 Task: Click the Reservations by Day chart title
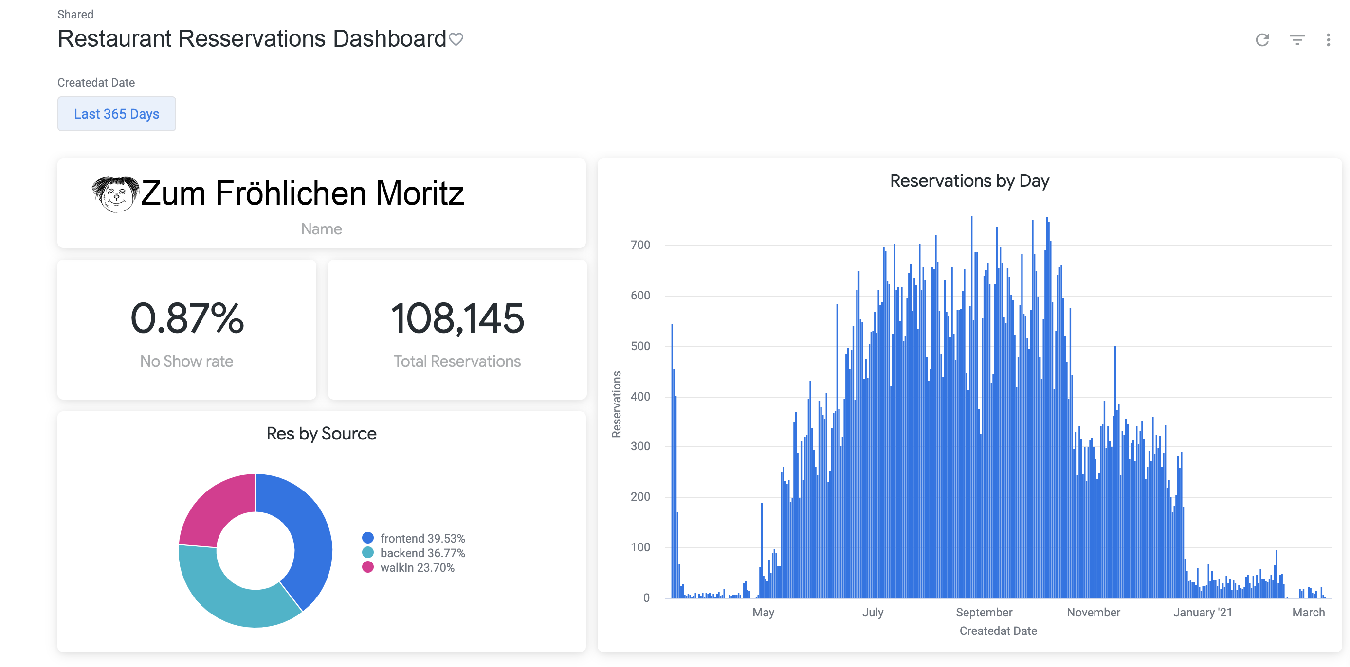pos(969,181)
